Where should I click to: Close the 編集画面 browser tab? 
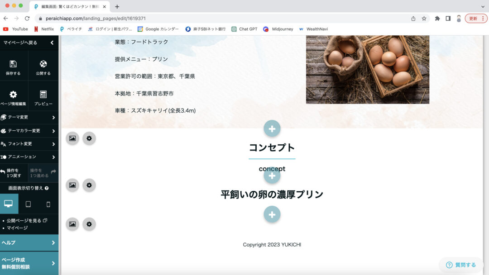(105, 6)
